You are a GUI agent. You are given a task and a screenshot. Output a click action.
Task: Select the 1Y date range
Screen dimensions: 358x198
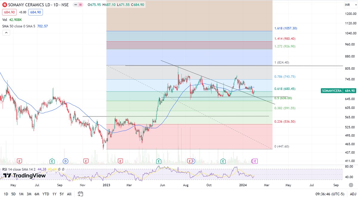click(54, 194)
